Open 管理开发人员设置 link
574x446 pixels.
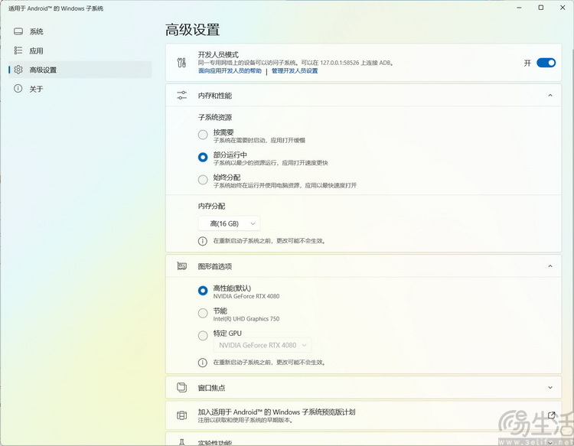click(295, 70)
